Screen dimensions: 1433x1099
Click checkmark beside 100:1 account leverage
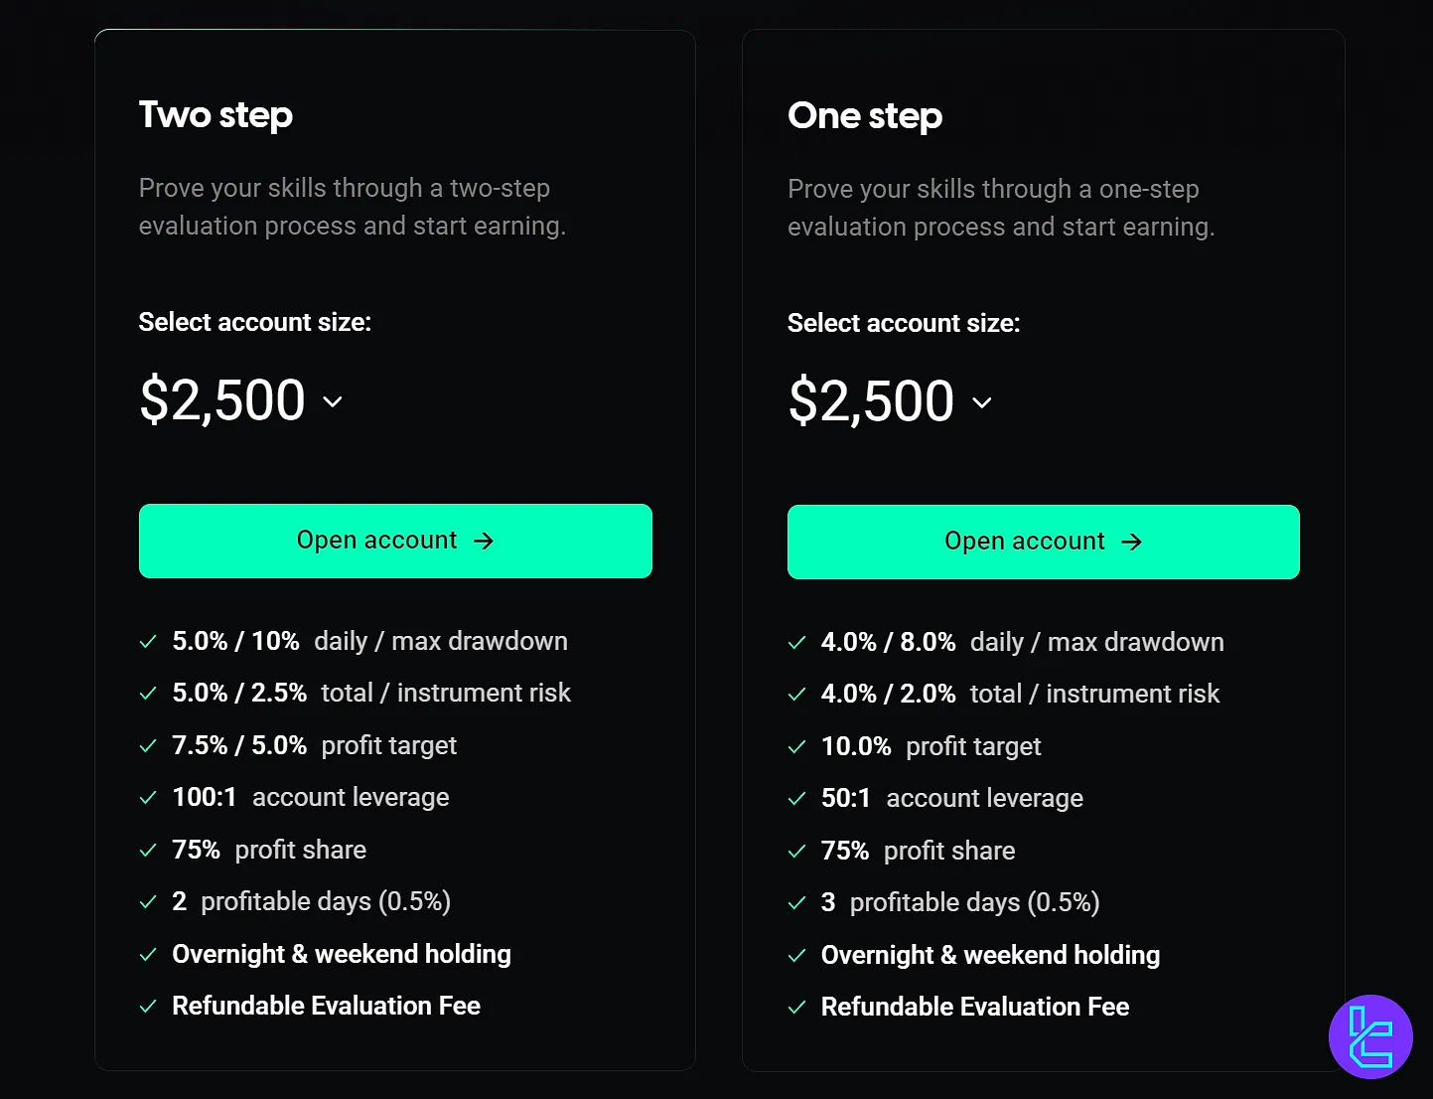click(148, 798)
